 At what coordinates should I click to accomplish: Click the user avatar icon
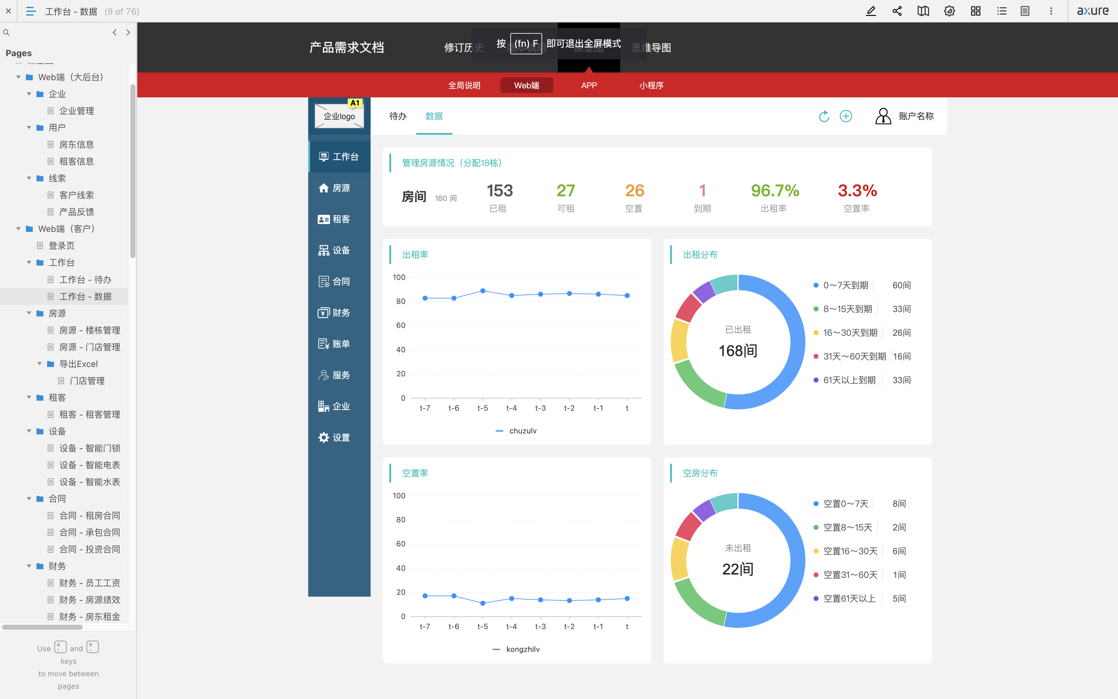click(x=883, y=116)
